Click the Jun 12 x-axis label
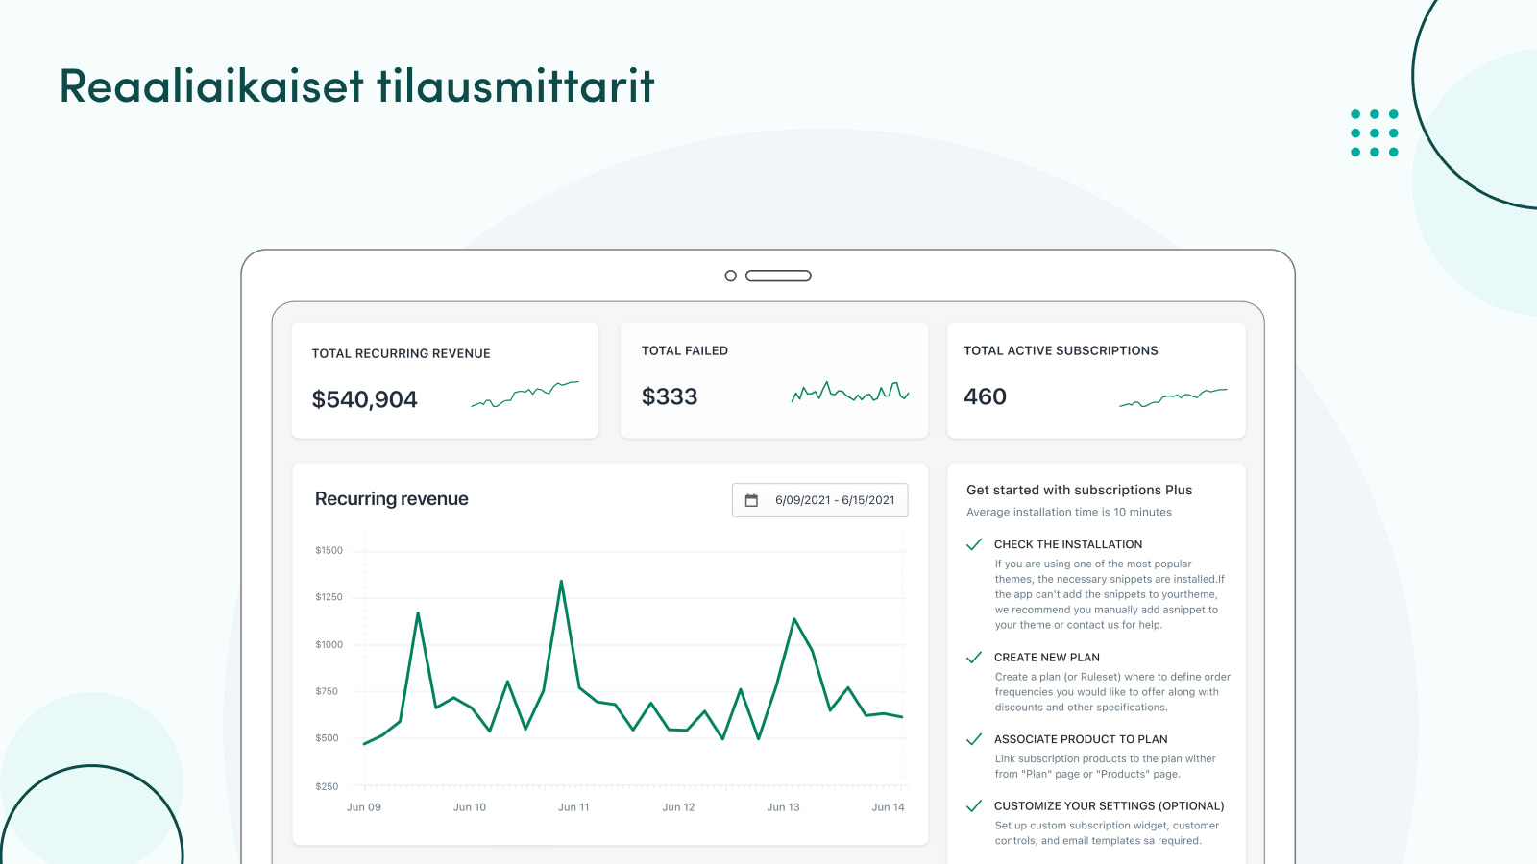Viewport: 1537px width, 864px height. click(678, 807)
